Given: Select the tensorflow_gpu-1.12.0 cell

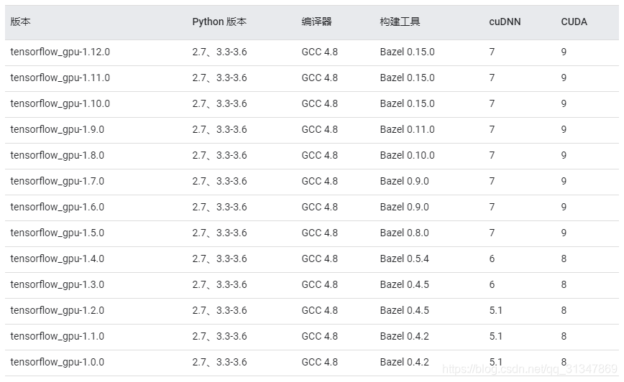Looking at the screenshot, I should [x=60, y=52].
